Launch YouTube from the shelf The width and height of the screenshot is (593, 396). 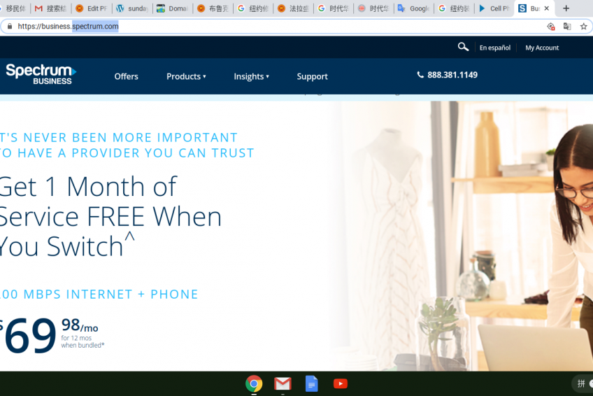pyautogui.click(x=341, y=383)
